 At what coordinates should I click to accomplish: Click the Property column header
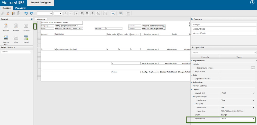205,57
